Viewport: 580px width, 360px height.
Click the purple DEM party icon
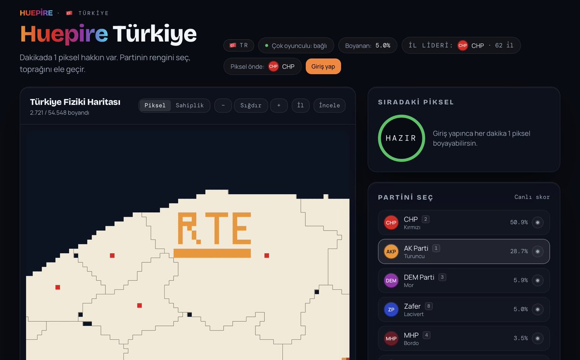coord(391,281)
